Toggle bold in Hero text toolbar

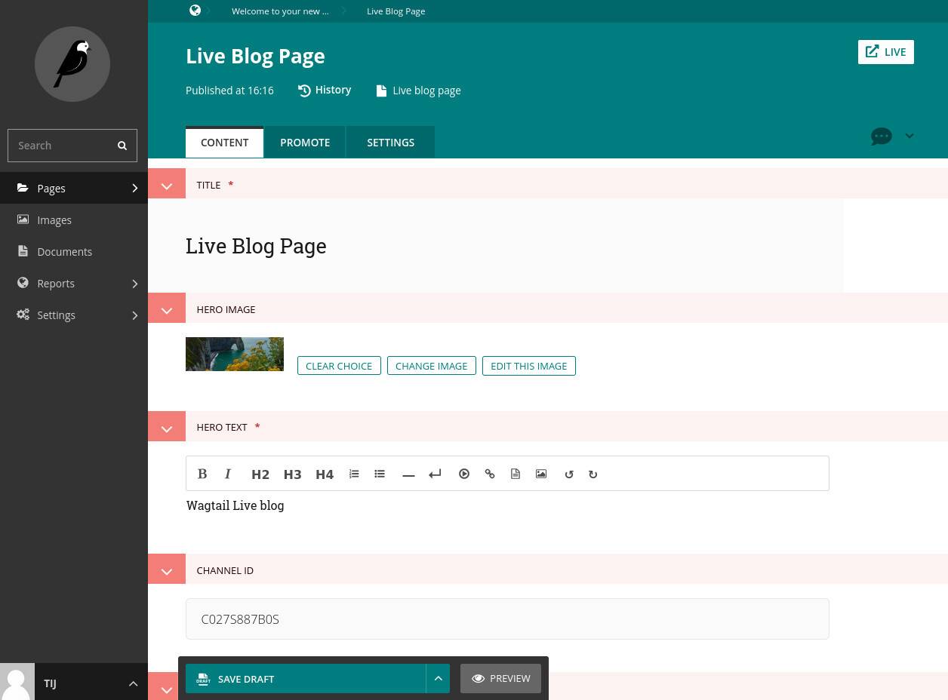[x=202, y=474]
